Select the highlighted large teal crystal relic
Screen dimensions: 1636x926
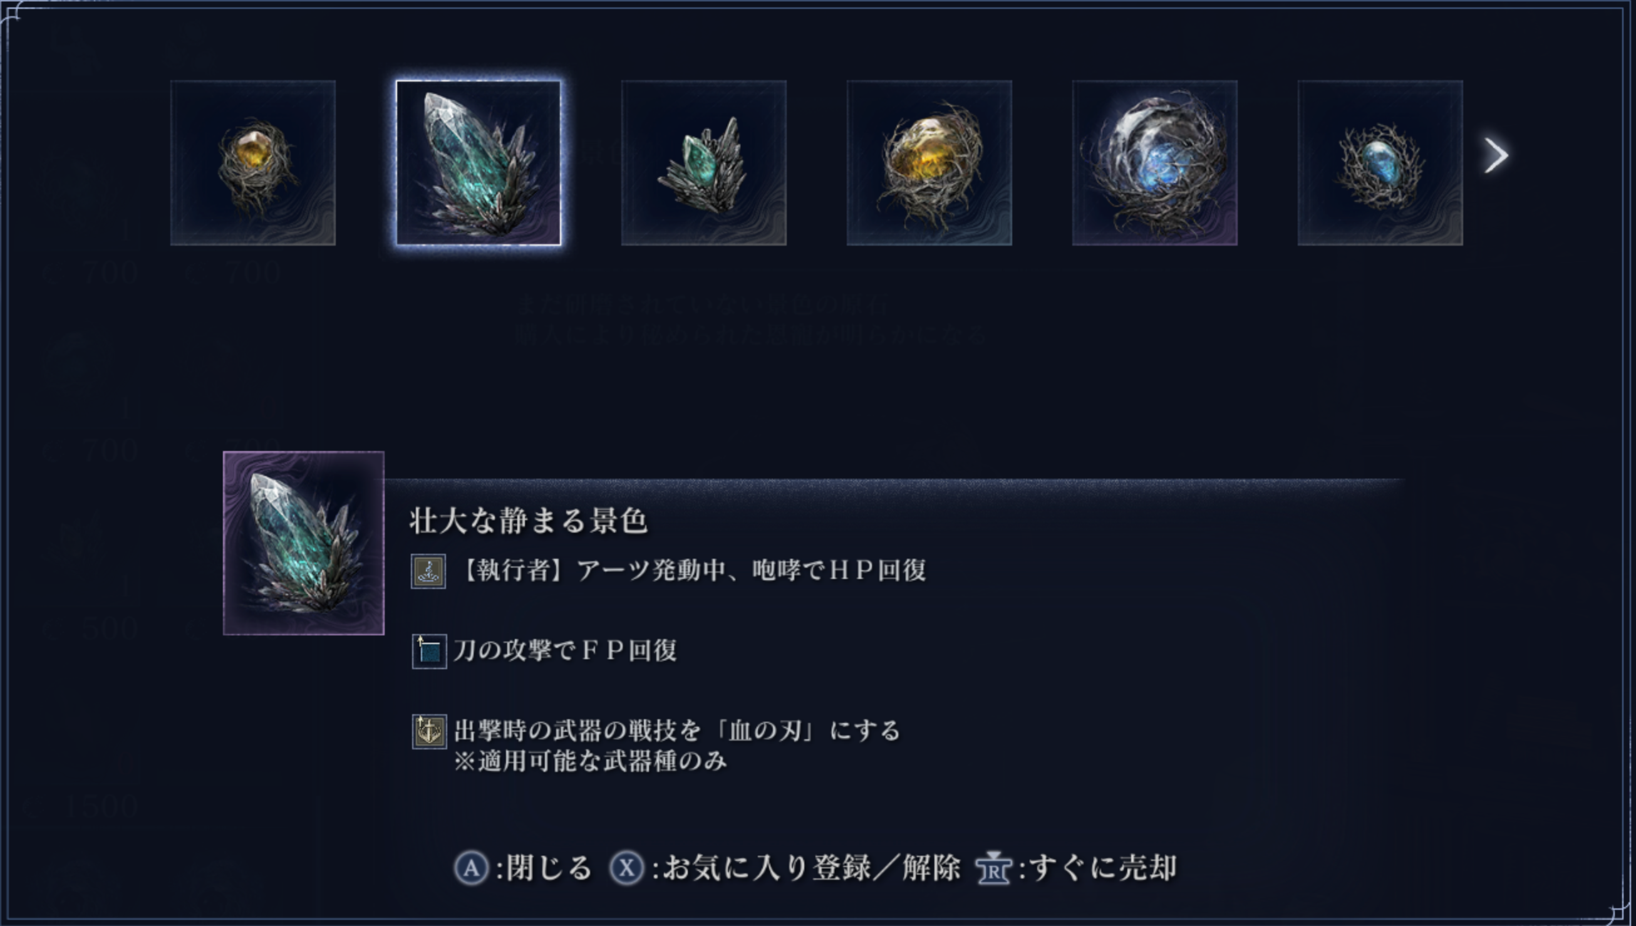click(x=479, y=163)
